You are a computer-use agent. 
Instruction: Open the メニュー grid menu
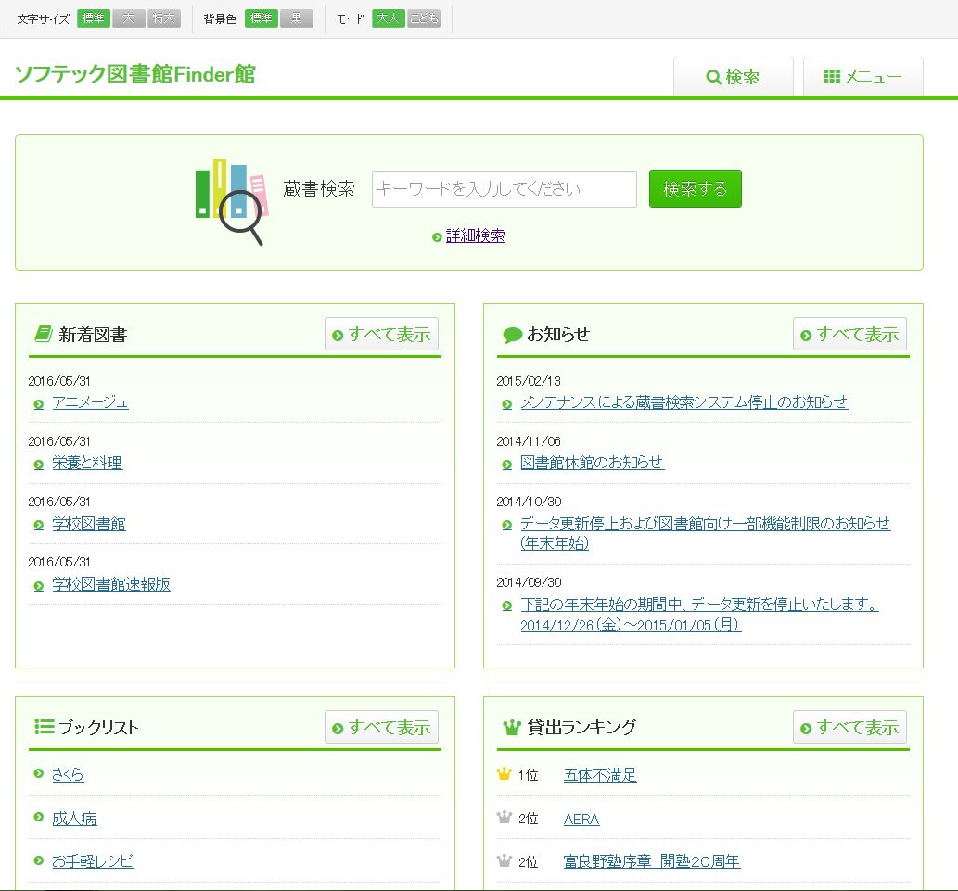point(862,77)
